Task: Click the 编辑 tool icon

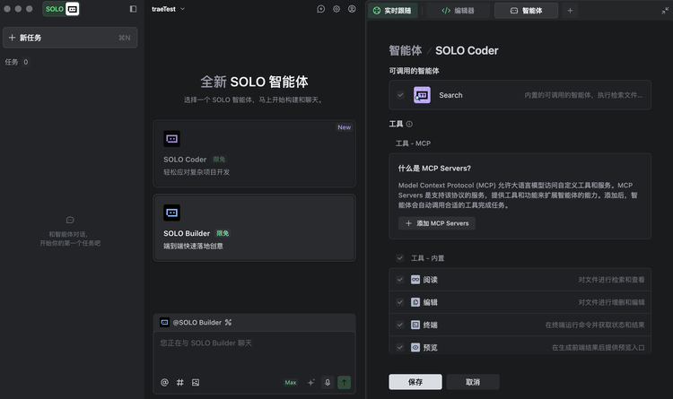Action: [415, 302]
